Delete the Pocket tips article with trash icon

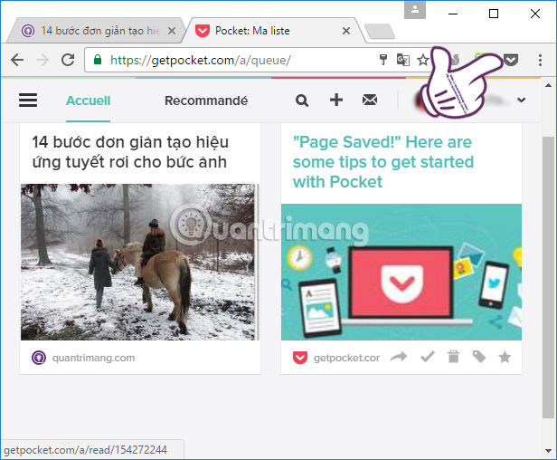[453, 357]
